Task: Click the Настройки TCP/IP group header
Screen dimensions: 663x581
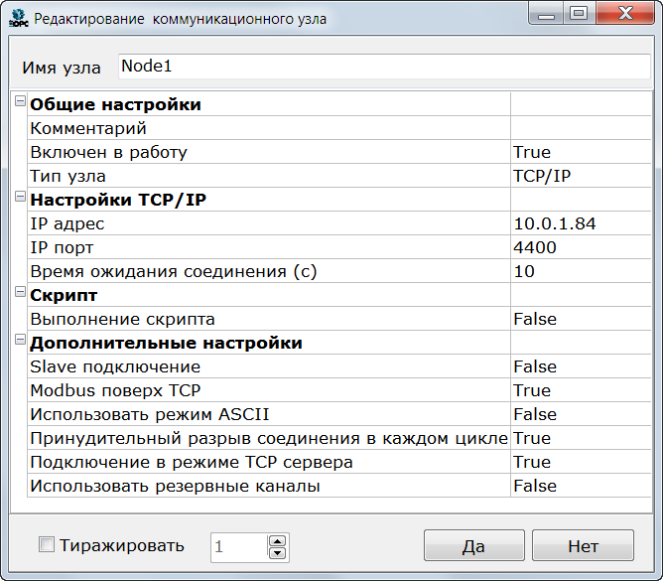Action: click(118, 200)
